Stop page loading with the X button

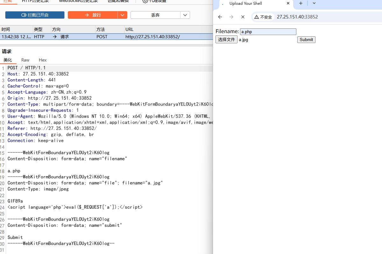click(243, 17)
